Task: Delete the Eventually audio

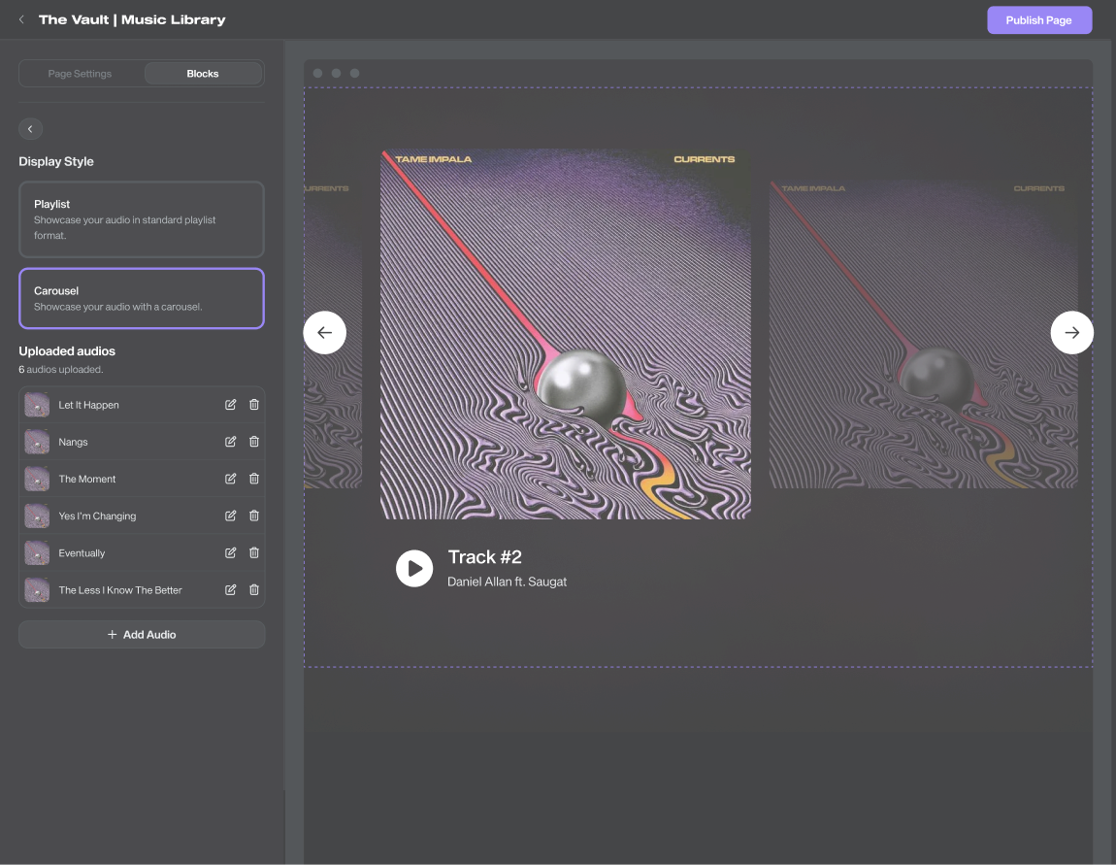Action: [254, 552]
